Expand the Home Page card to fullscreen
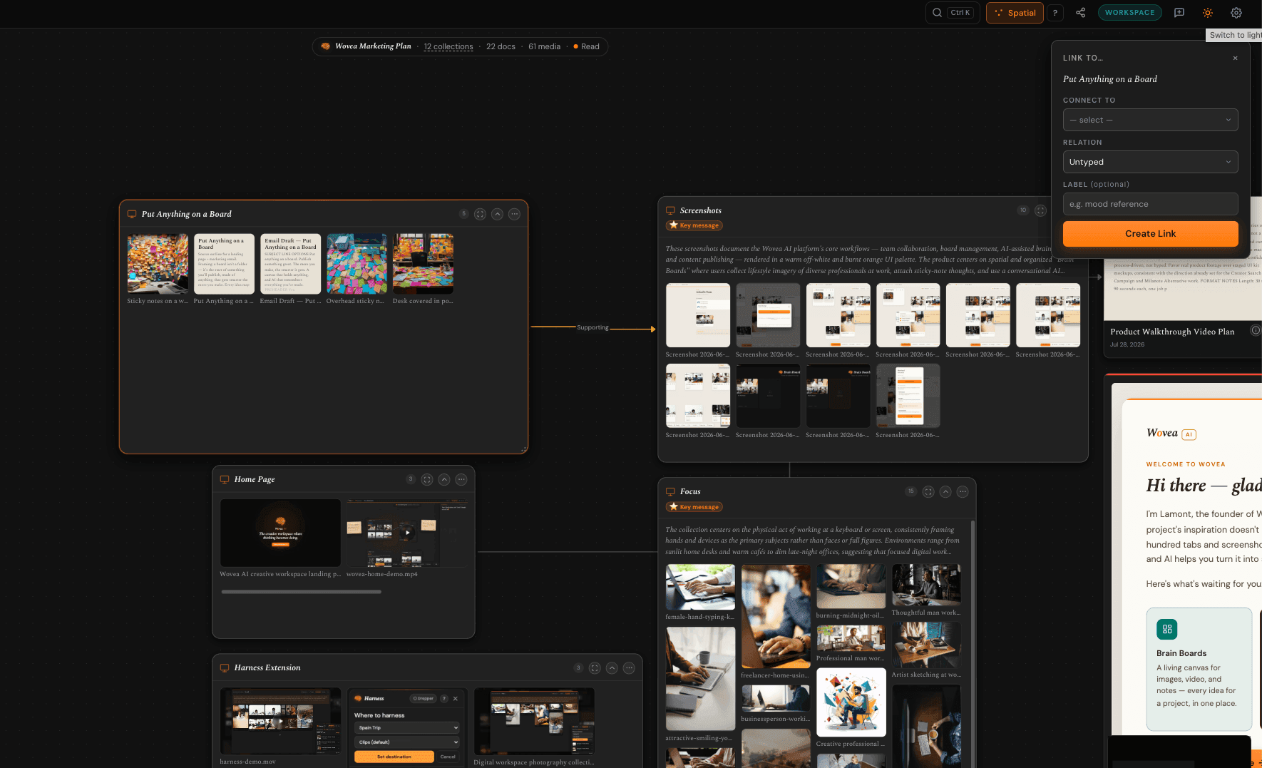1262x768 pixels. (427, 480)
